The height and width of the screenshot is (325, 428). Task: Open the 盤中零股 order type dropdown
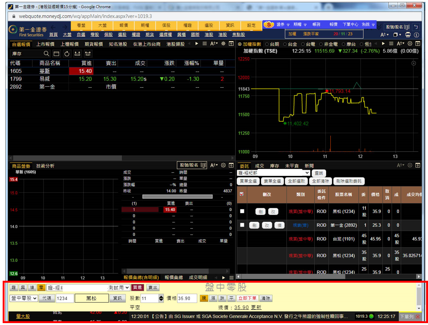click(24, 298)
